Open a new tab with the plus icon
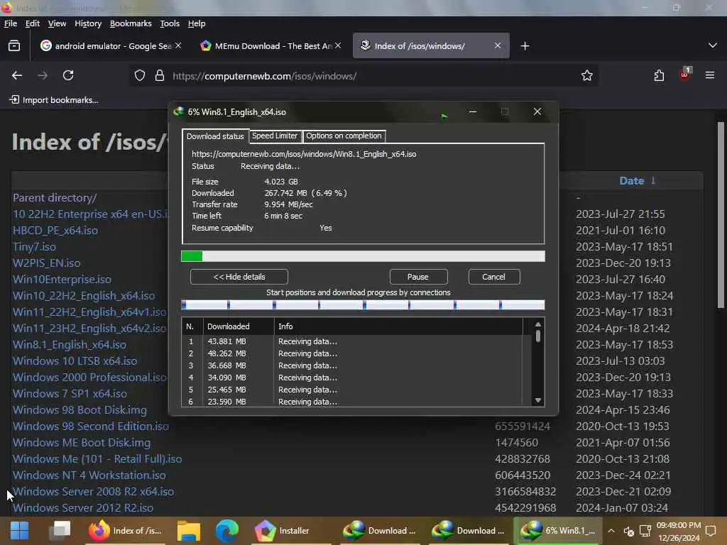 525,46
